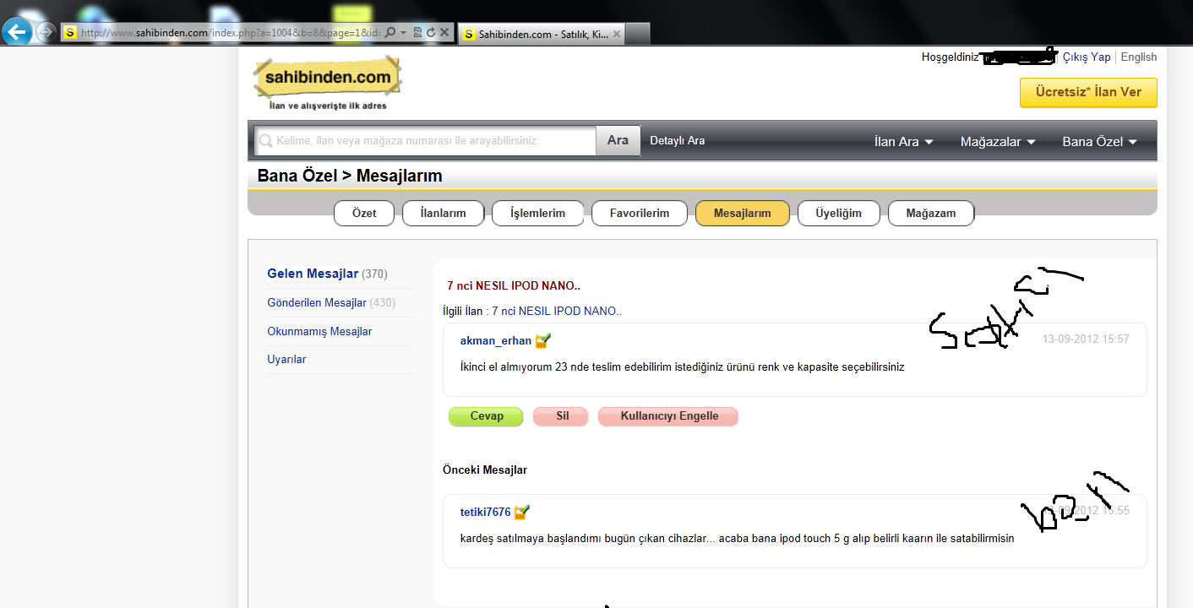Open the Favorilerim tab

tap(640, 213)
